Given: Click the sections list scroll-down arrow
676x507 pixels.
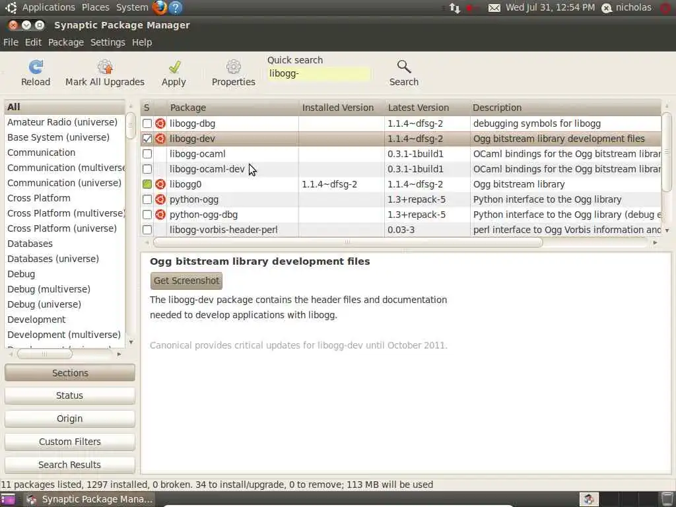Looking at the screenshot, I should coord(131,343).
